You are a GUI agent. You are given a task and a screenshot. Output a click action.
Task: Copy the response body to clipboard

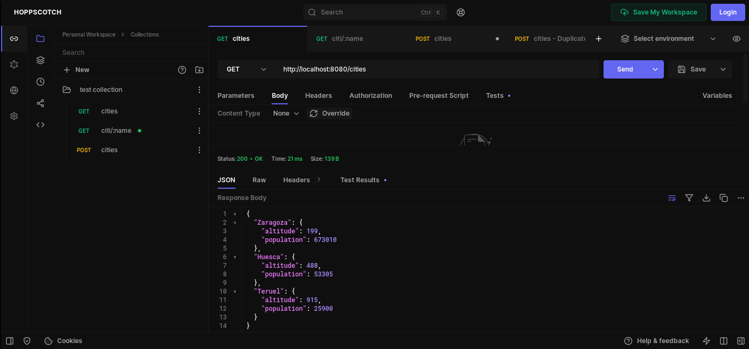723,198
